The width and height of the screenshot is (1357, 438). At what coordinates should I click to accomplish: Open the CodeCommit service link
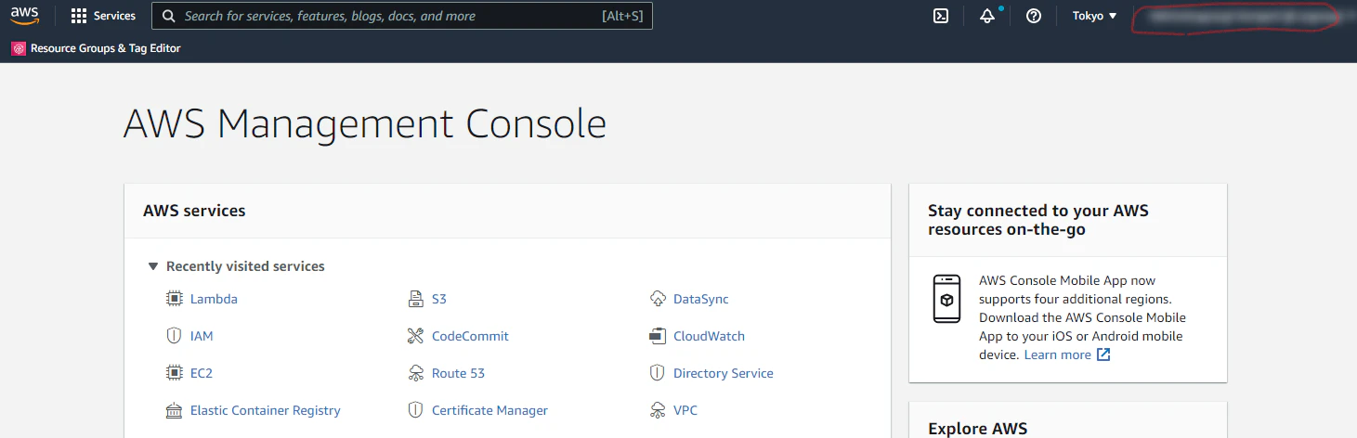point(470,336)
